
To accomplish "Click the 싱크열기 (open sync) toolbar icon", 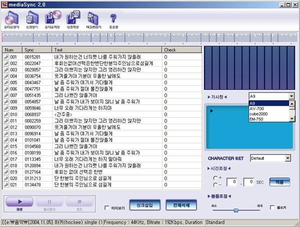I will click(x=31, y=18).
